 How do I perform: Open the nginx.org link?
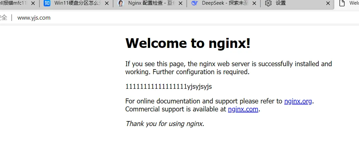[x=298, y=101]
